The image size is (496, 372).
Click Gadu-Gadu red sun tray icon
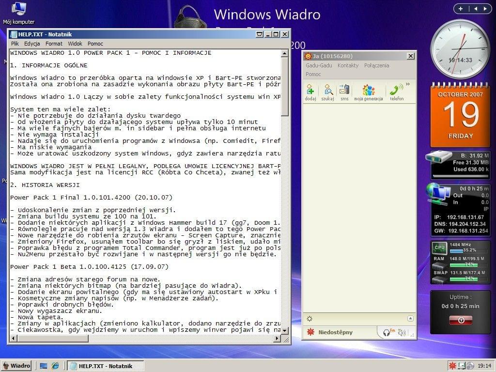(452, 366)
